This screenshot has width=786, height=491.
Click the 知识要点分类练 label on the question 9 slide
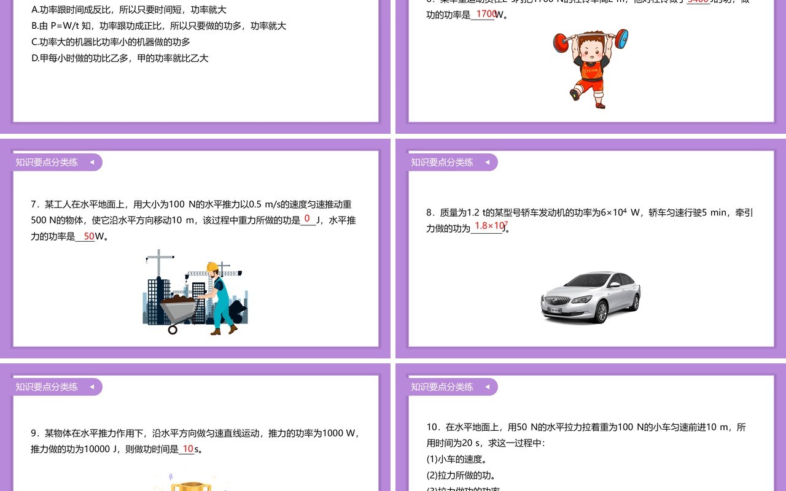click(47, 387)
